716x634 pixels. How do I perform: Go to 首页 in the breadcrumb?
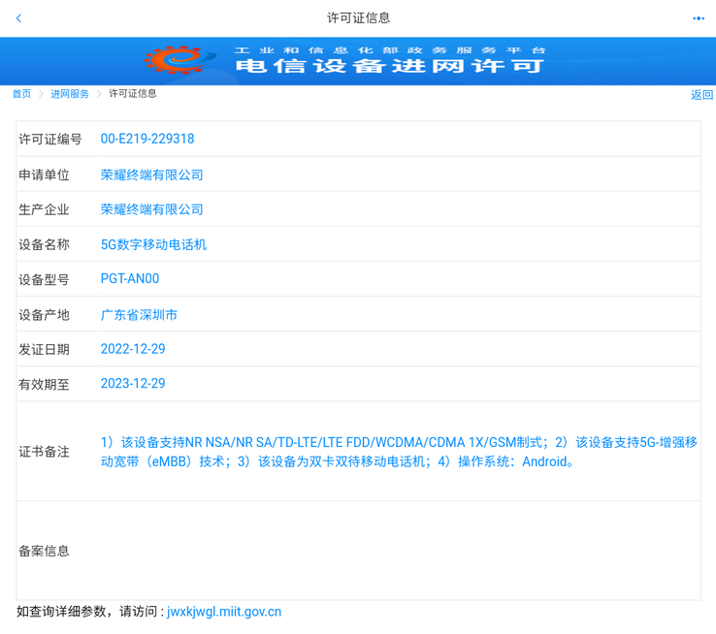[21, 94]
